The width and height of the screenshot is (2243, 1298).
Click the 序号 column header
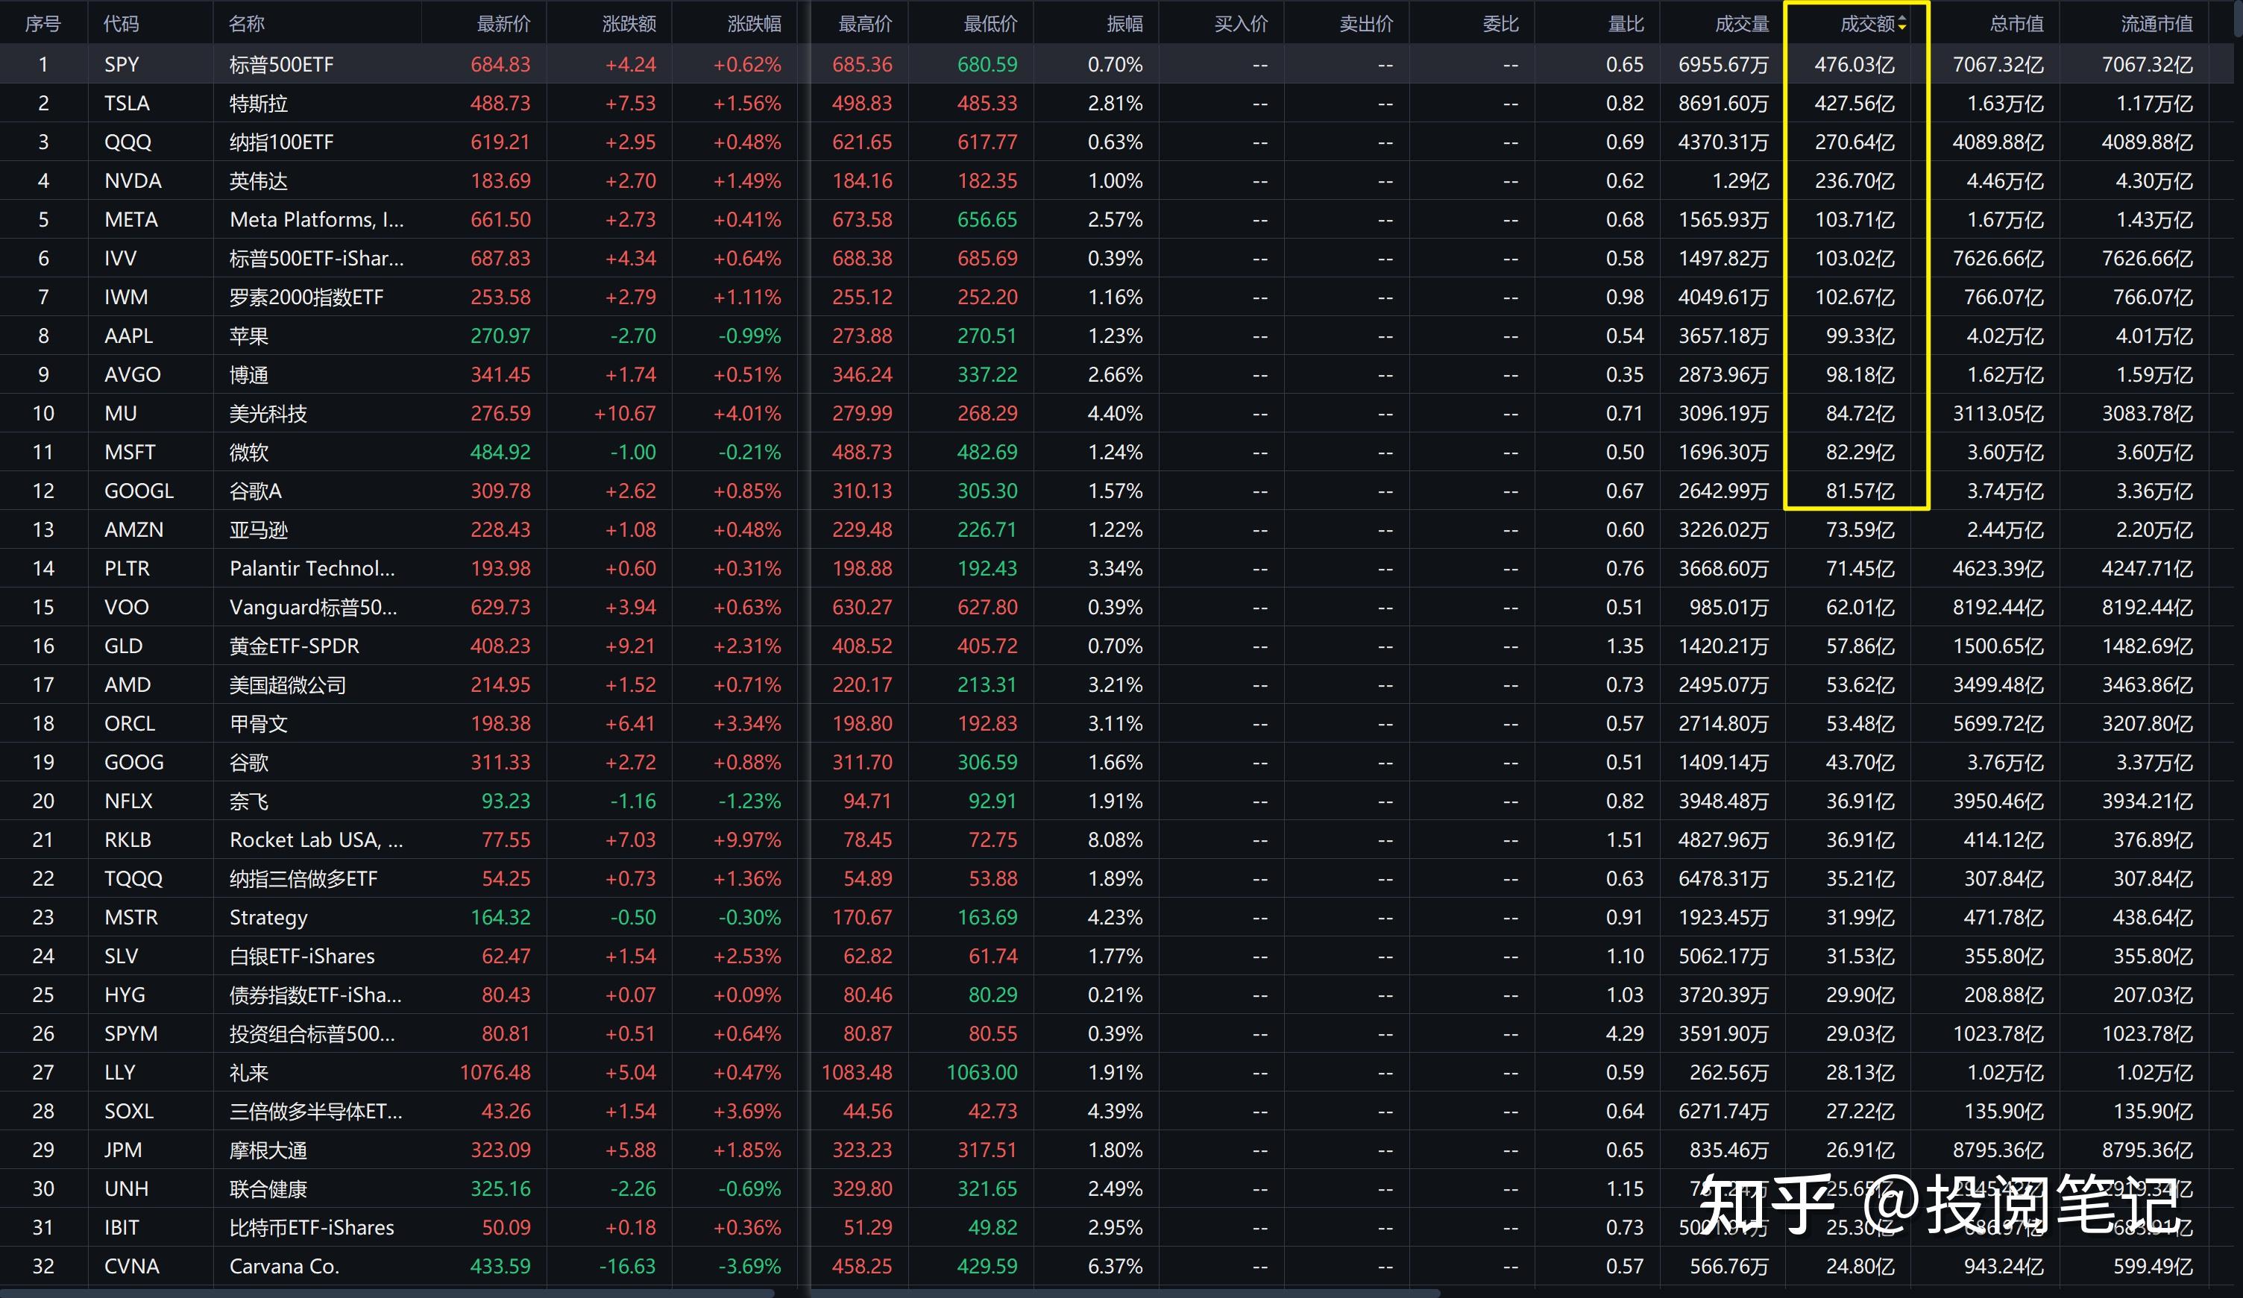[x=43, y=24]
